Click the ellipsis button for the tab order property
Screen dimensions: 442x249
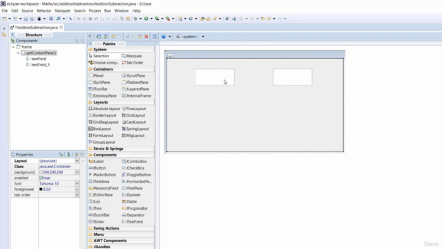click(x=77, y=195)
